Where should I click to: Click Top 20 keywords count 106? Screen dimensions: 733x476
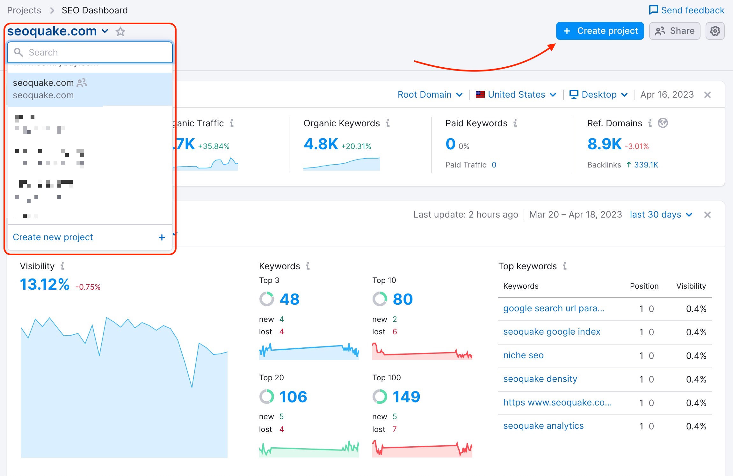pyautogui.click(x=293, y=397)
